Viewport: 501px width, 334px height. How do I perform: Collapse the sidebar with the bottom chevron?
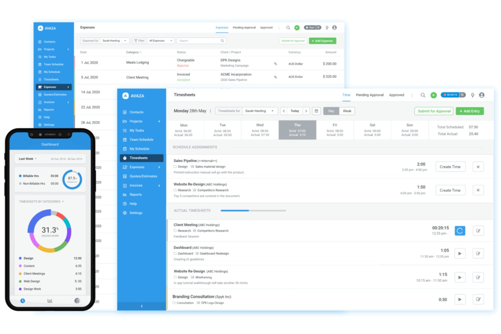(x=141, y=306)
